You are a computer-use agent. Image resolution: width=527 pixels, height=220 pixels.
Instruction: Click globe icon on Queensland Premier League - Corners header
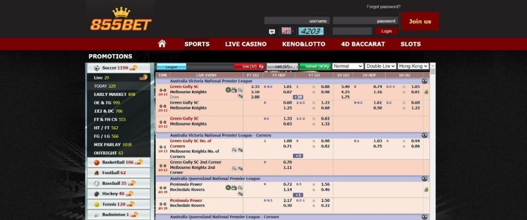click(425, 217)
